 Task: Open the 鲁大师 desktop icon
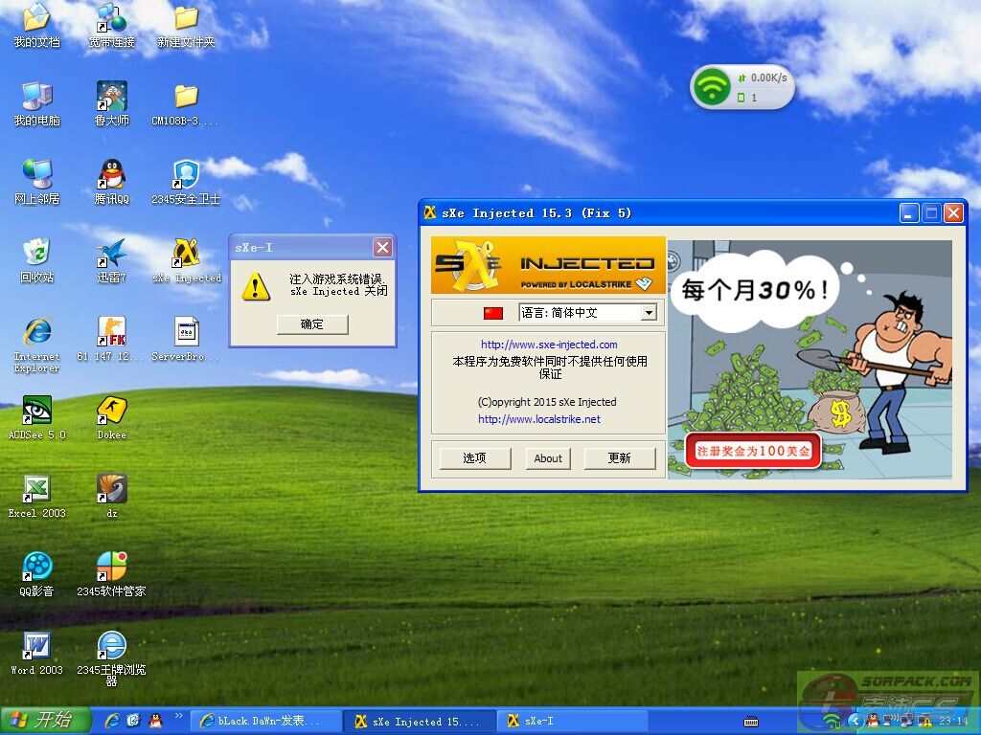tap(112, 97)
